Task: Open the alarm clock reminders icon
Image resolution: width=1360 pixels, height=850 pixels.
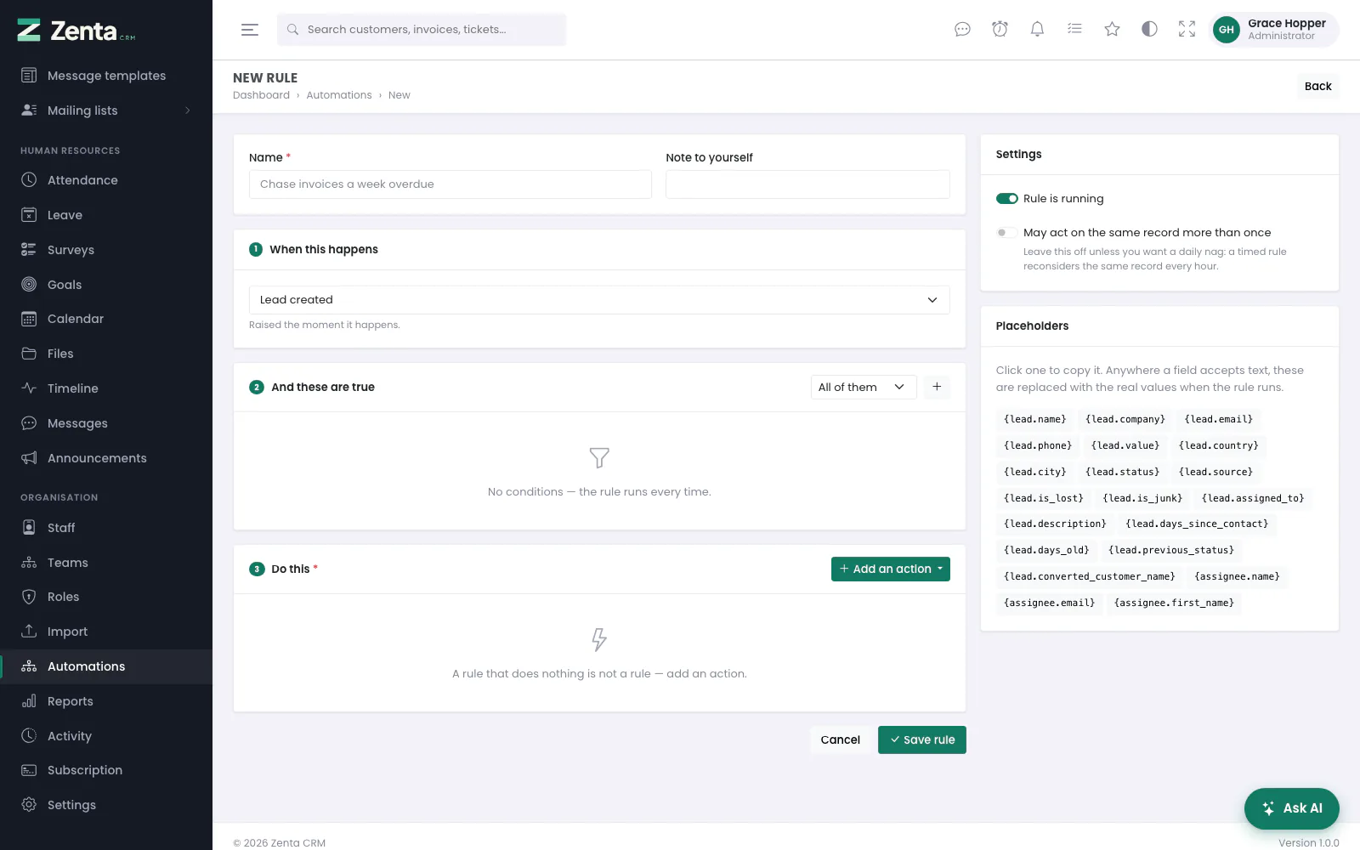Action: coord(1000,30)
